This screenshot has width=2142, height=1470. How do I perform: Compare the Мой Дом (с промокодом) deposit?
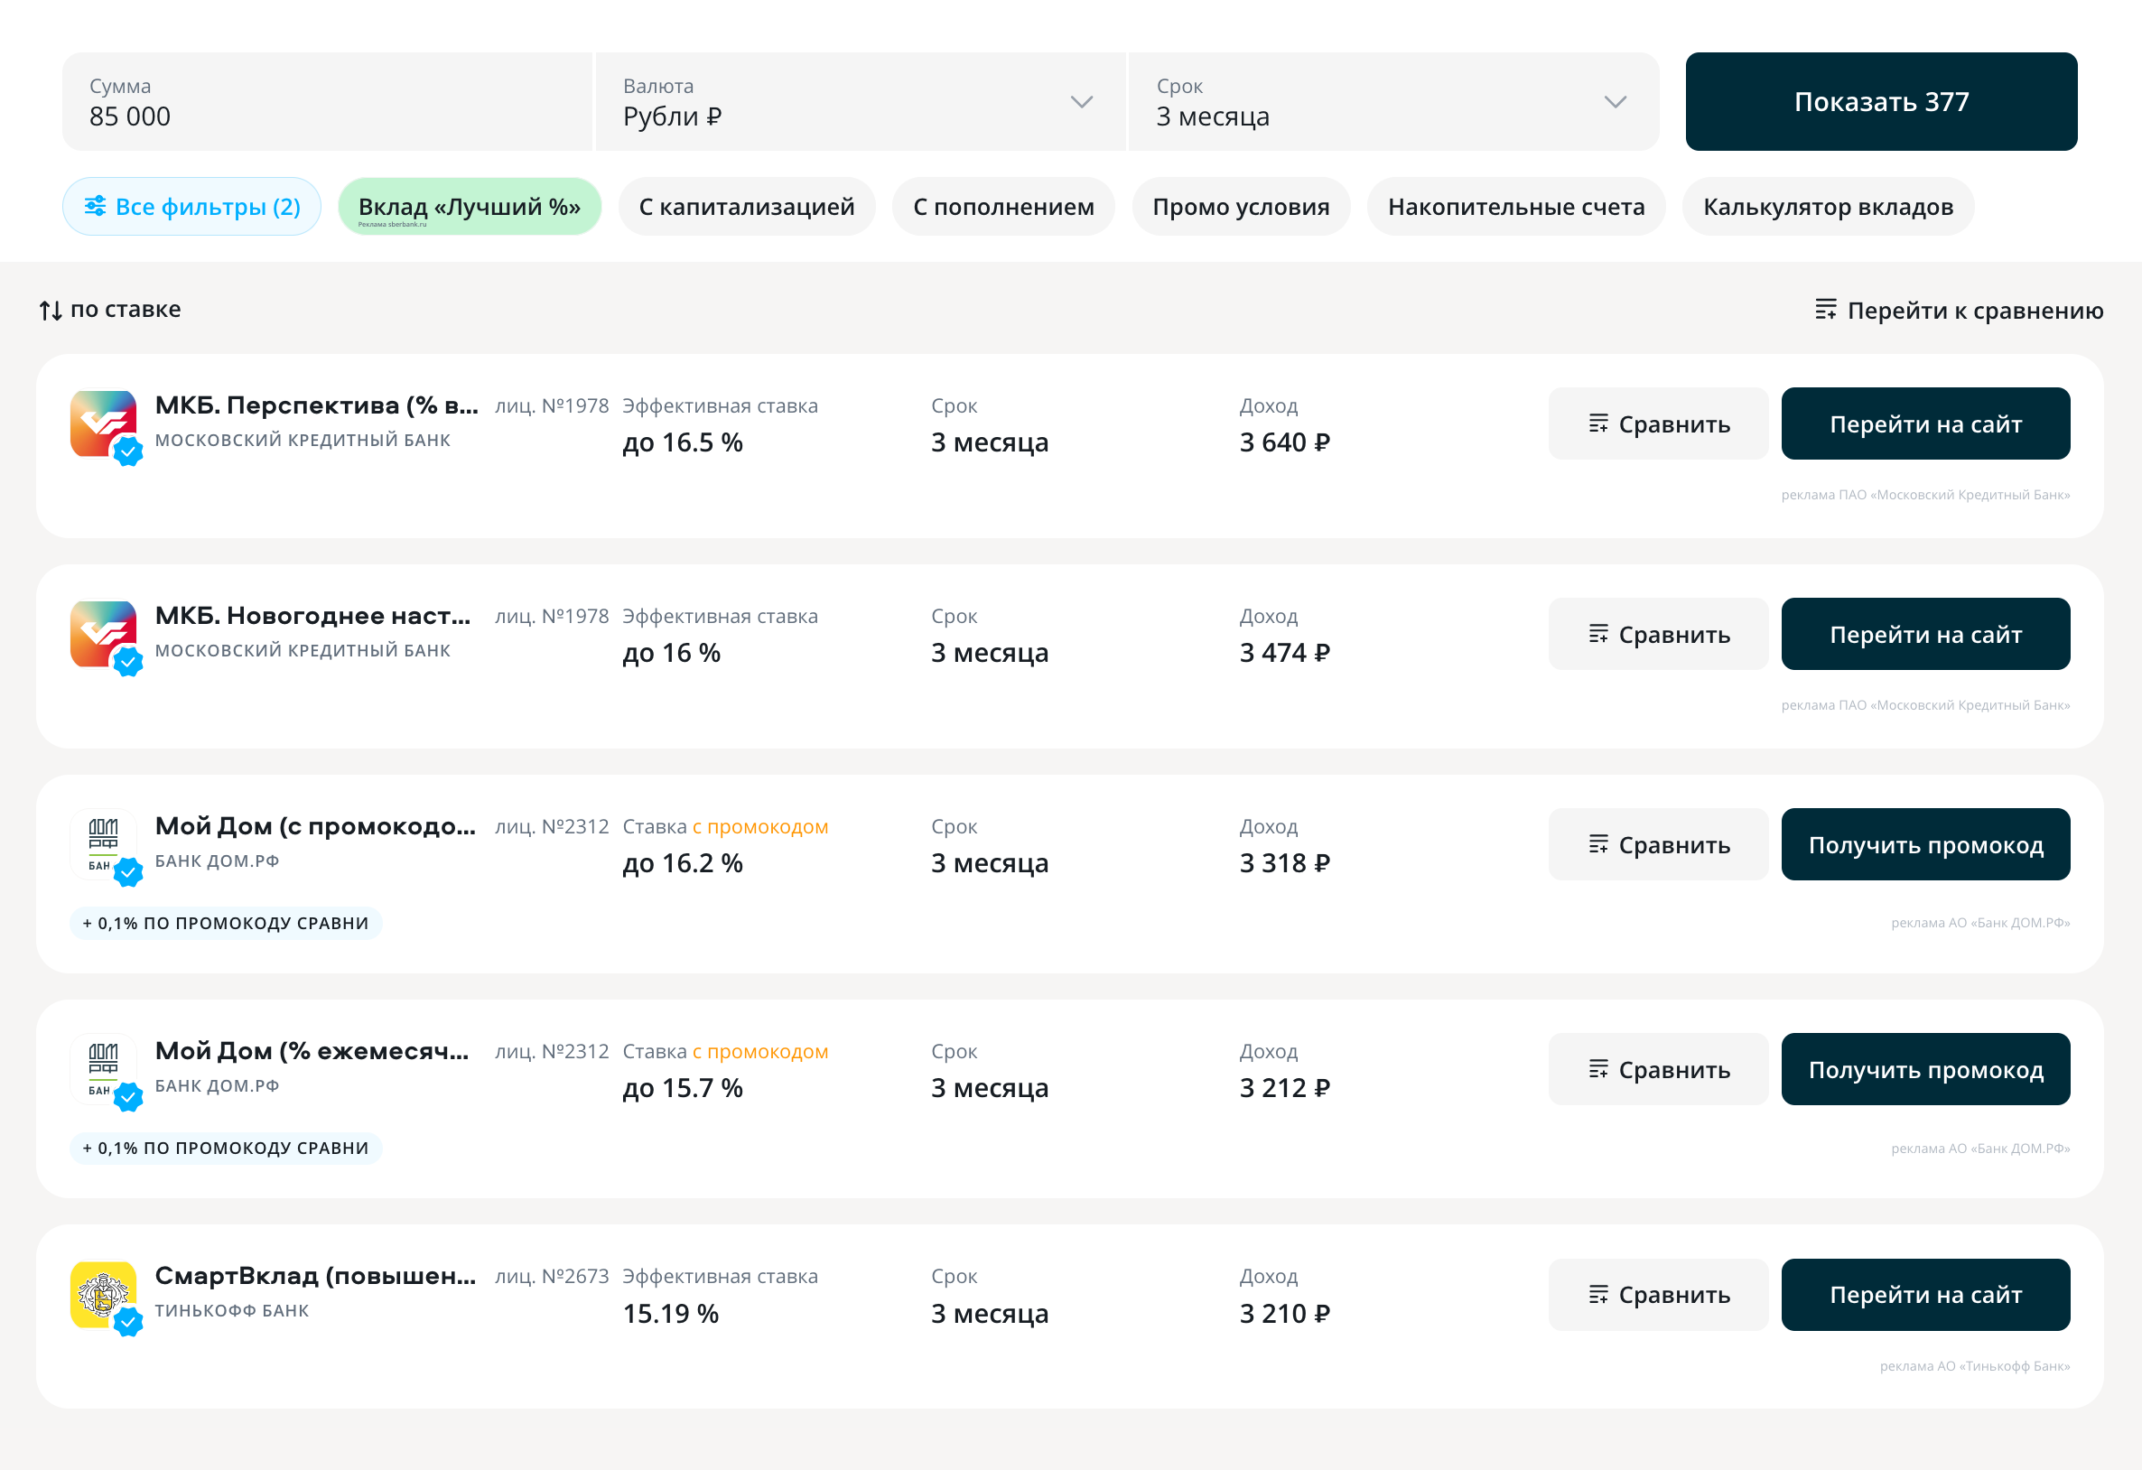click(1658, 844)
